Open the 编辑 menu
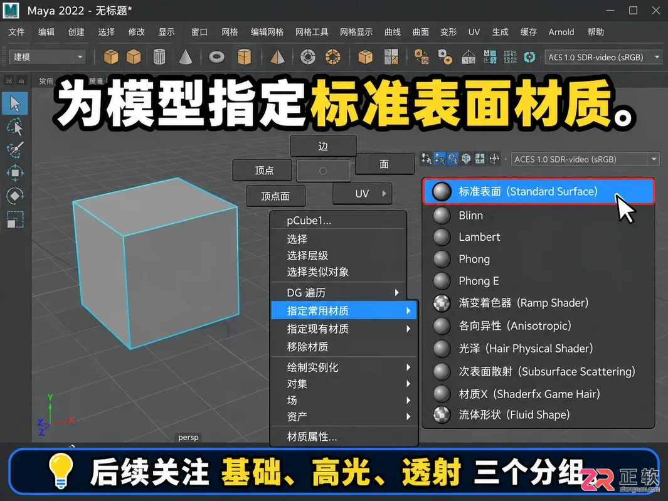668x501 pixels. click(x=46, y=32)
